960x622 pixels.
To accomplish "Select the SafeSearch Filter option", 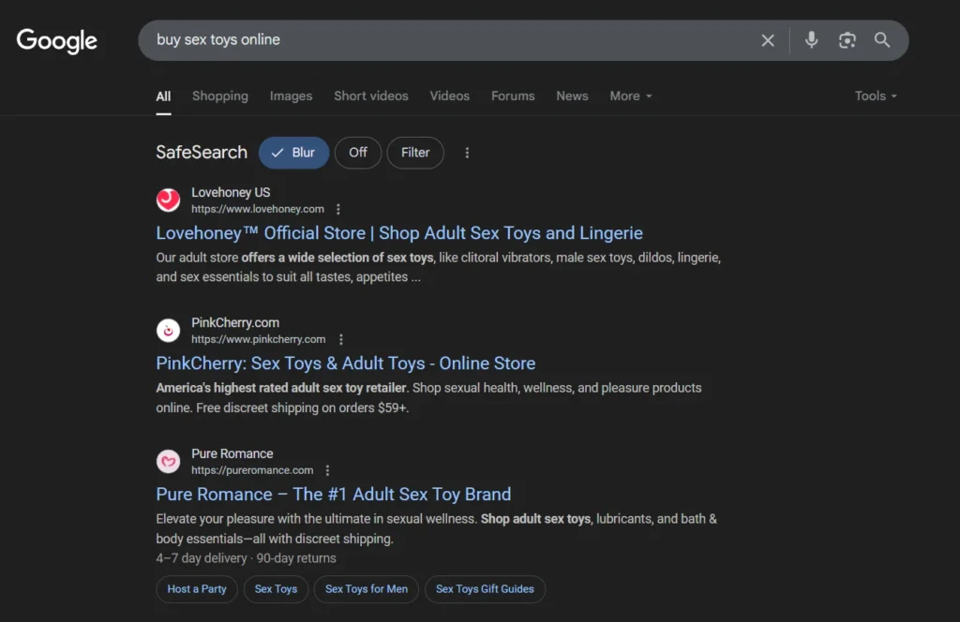I will coord(415,153).
